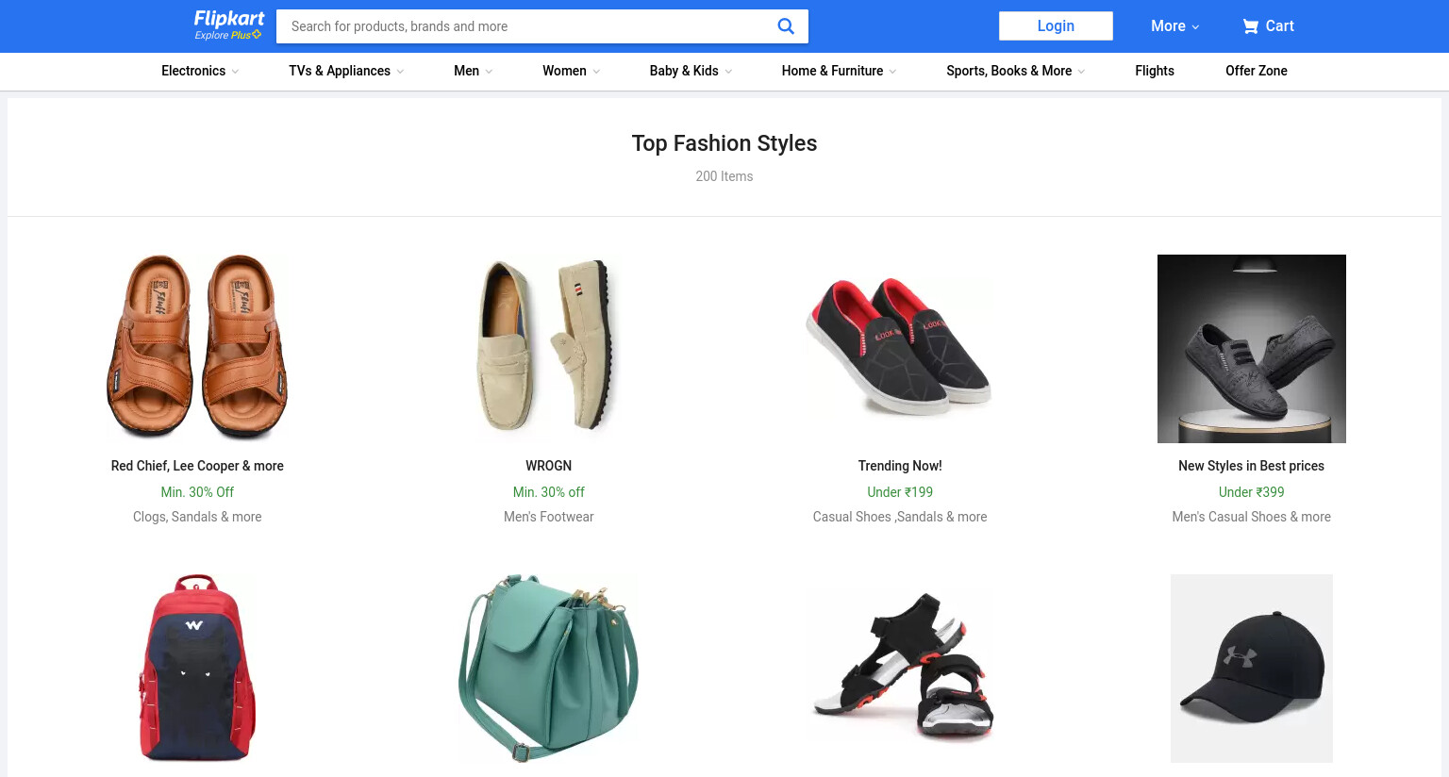Click Red Chief, Lee Cooper & more title
The width and height of the screenshot is (1449, 777).
point(197,466)
